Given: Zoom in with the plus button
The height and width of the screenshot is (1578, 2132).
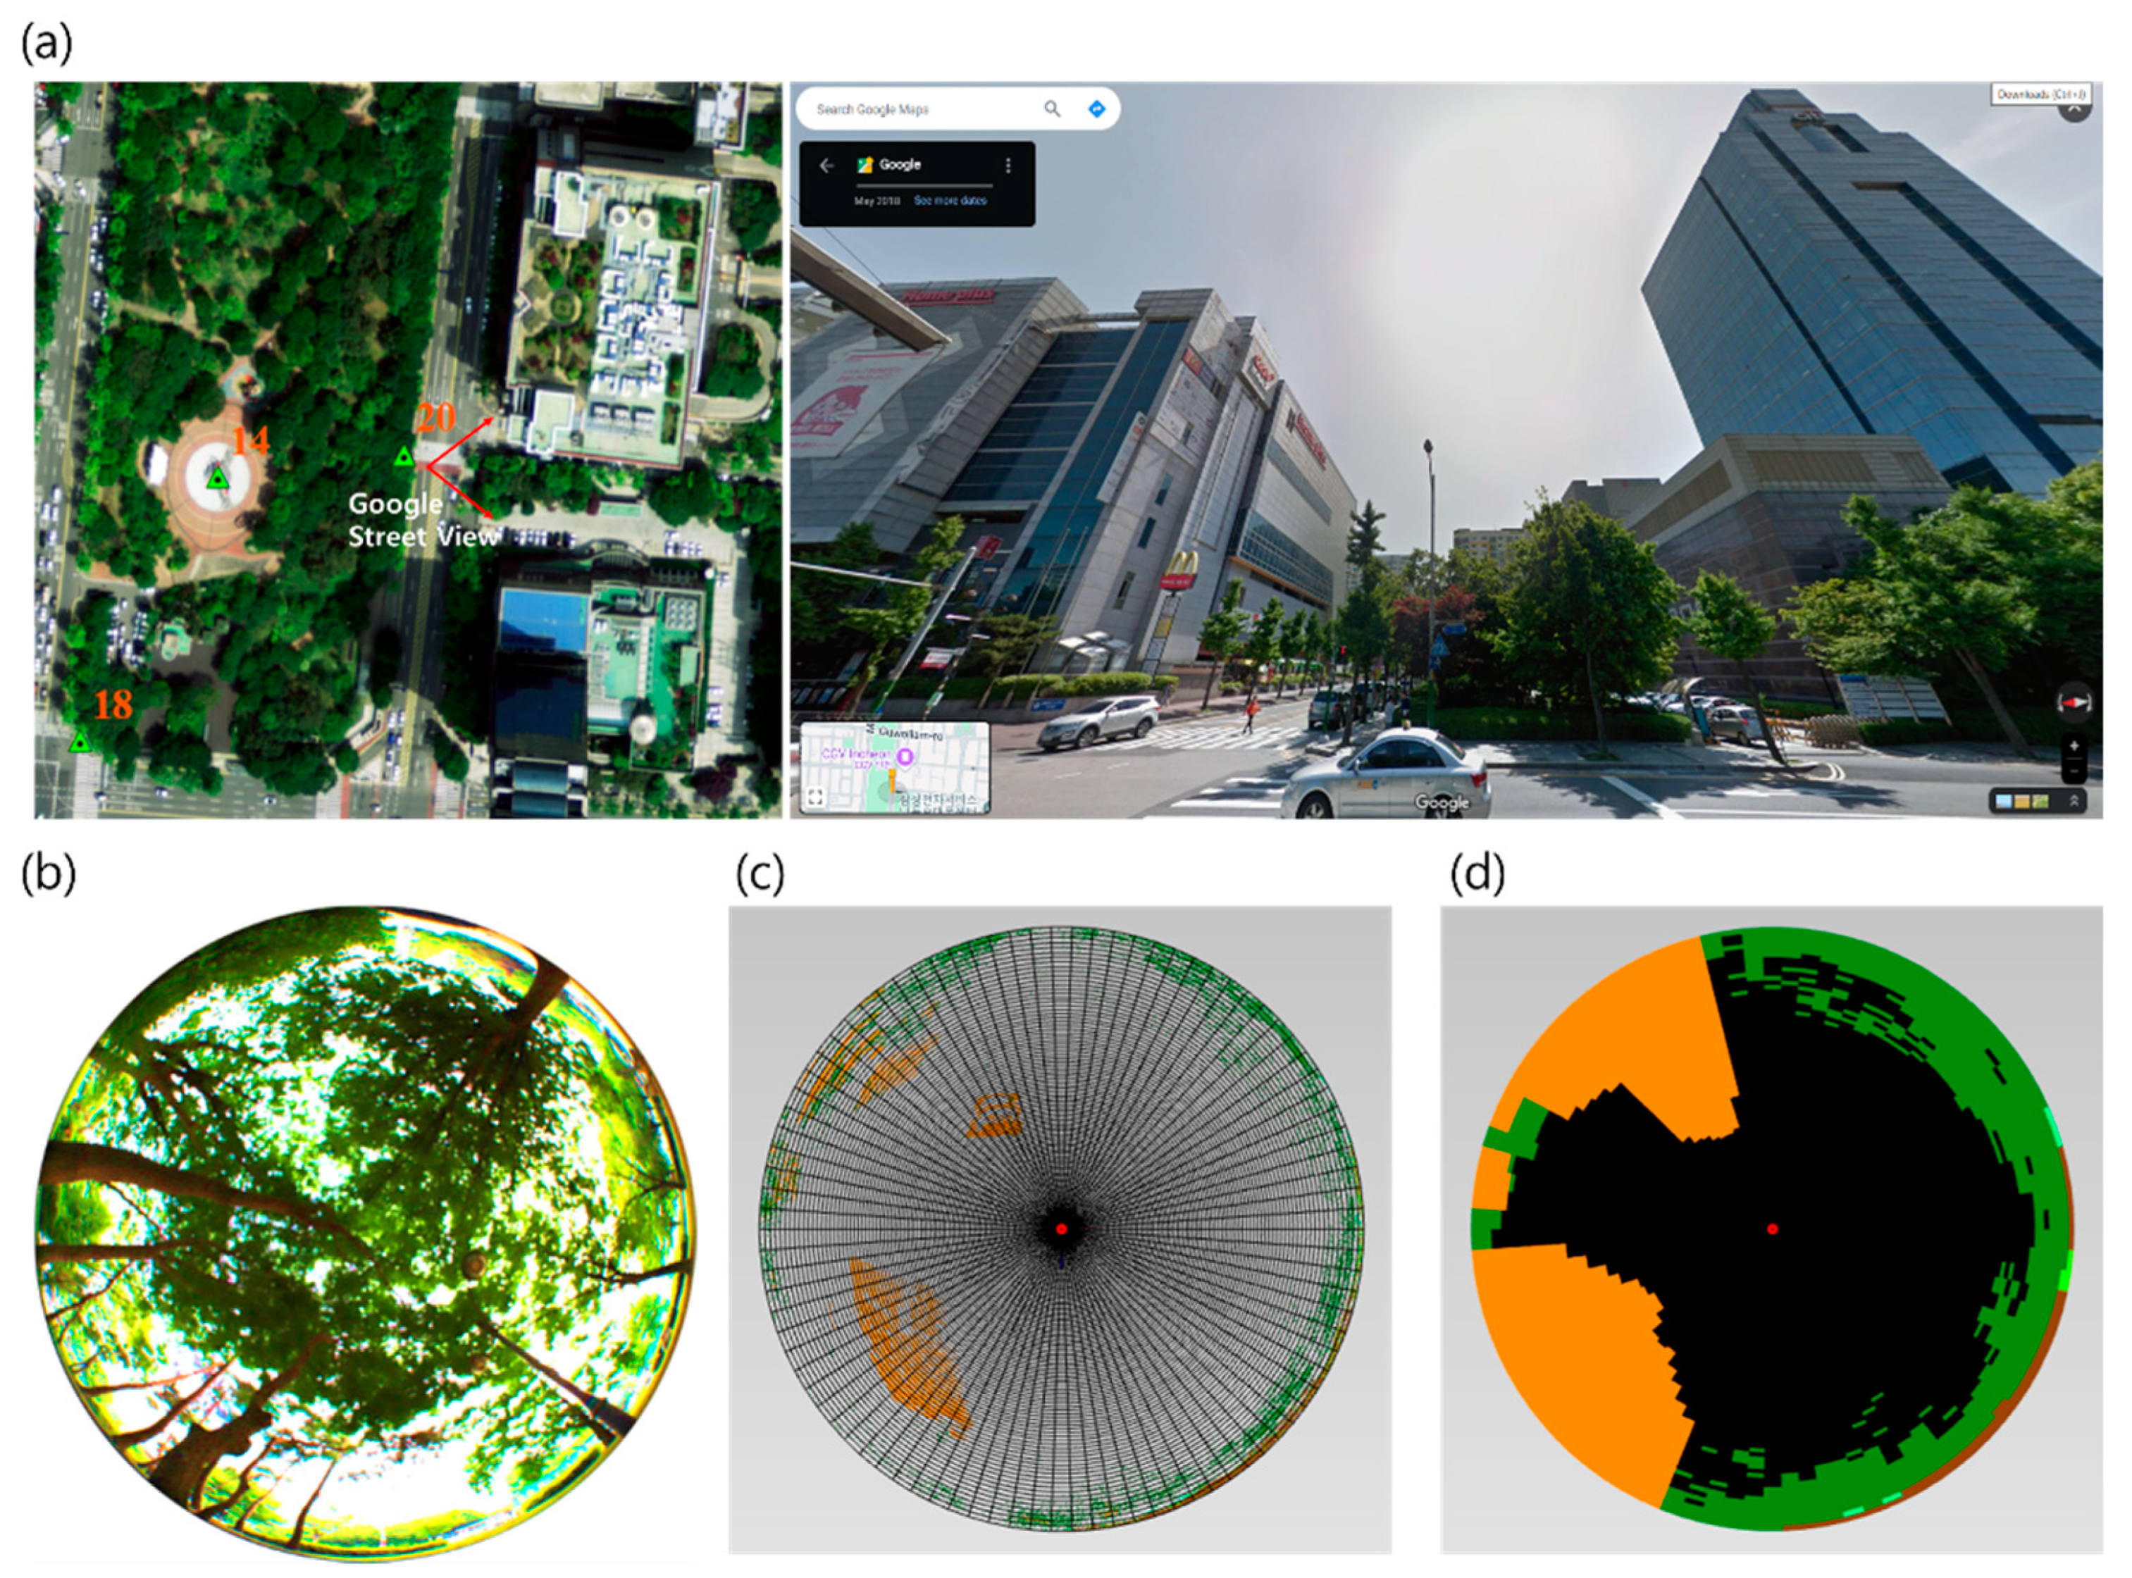Looking at the screenshot, I should pyautogui.click(x=2074, y=746).
